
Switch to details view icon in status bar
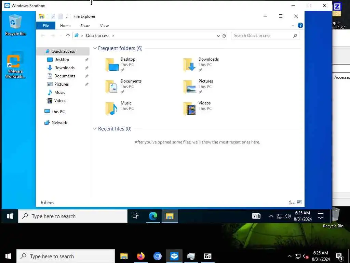click(x=291, y=202)
